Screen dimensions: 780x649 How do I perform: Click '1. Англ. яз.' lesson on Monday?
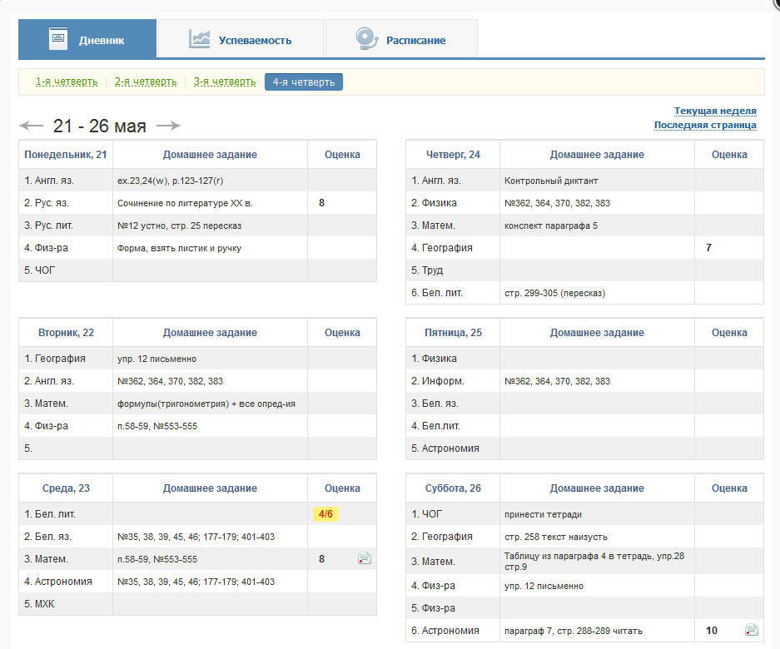click(x=49, y=181)
